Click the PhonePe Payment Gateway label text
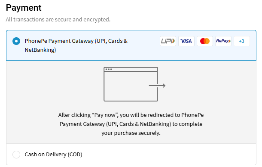262x167 pixels. pyautogui.click(x=76, y=45)
